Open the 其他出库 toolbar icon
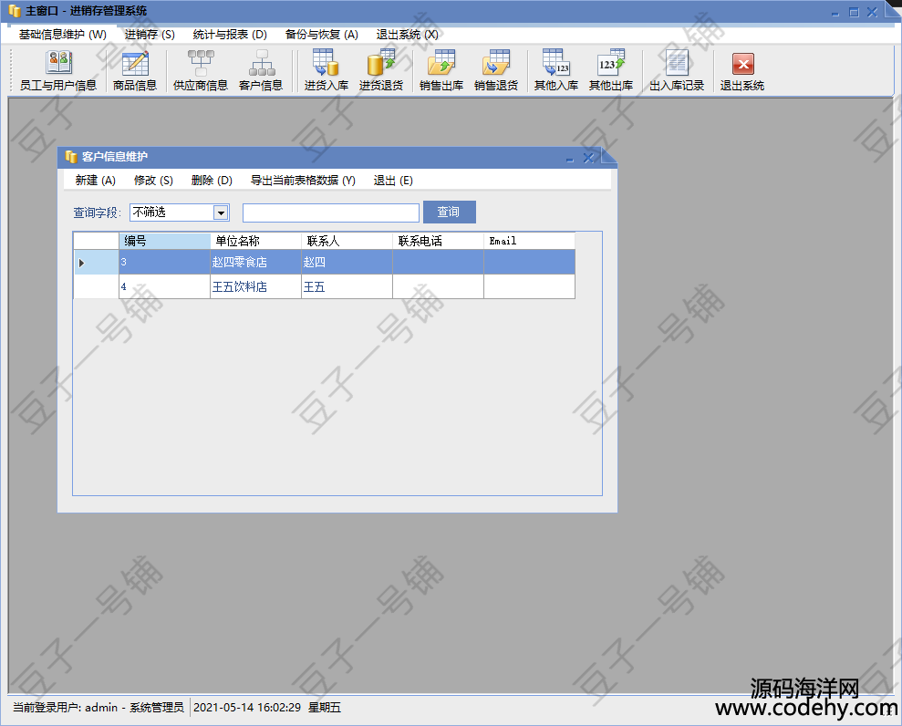This screenshot has width=902, height=726. [x=611, y=70]
